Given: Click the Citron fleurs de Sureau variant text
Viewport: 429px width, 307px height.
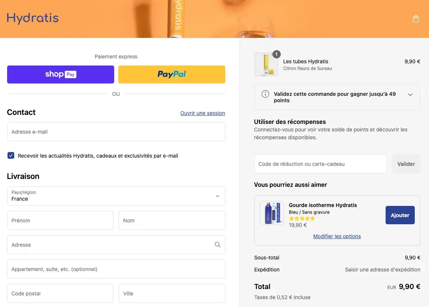Looking at the screenshot, I should click(307, 69).
